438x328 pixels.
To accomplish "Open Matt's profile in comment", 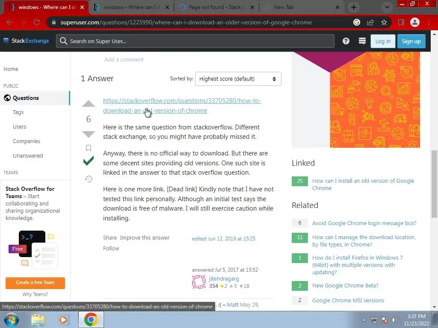I will [233, 305].
